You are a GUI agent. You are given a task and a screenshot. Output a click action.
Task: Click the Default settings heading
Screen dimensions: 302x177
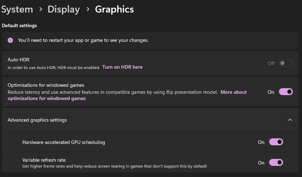coord(19,25)
